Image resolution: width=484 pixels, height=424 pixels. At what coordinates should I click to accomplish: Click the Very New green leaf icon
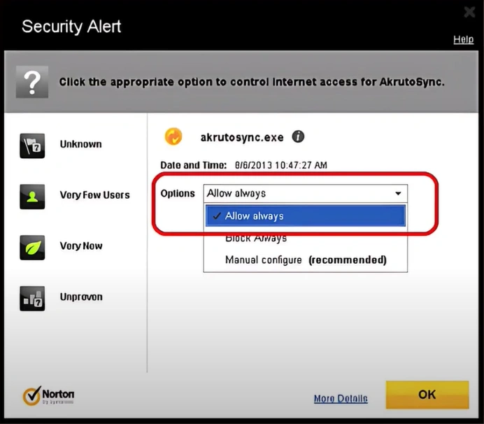click(32, 248)
